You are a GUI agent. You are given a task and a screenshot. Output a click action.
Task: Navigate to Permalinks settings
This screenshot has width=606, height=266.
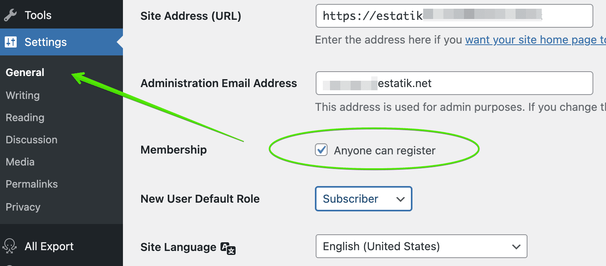click(x=32, y=184)
